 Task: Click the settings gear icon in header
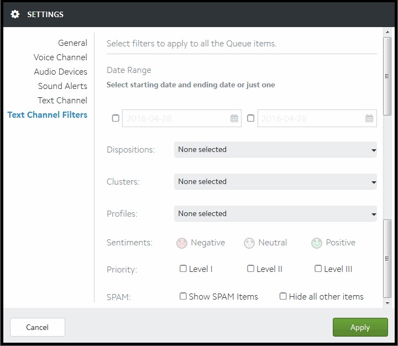[15, 14]
